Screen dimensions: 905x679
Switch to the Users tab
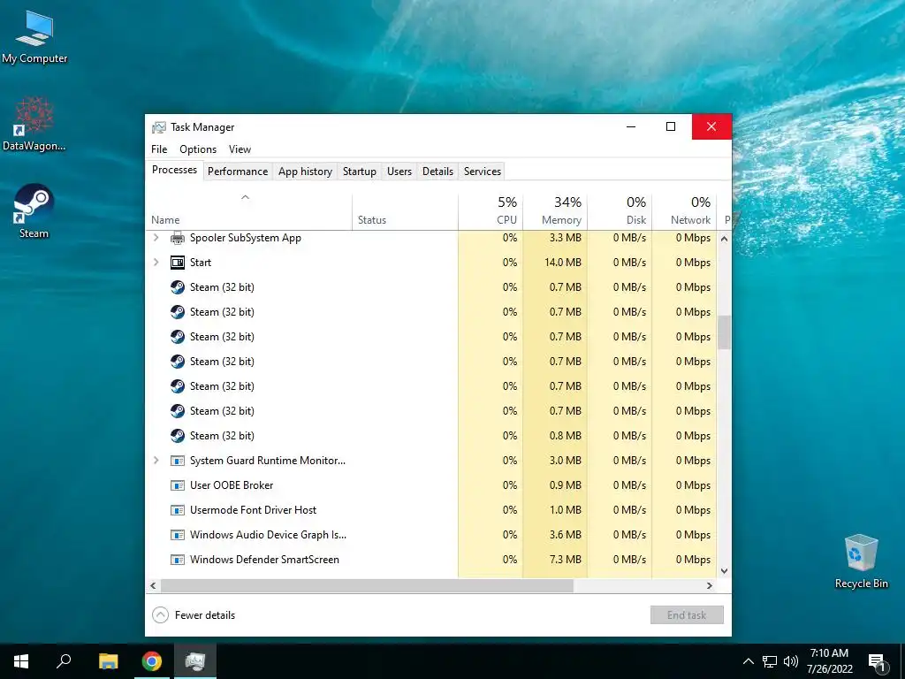point(399,172)
